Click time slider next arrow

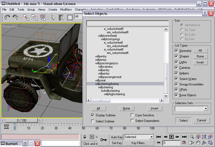tap(40, 120)
